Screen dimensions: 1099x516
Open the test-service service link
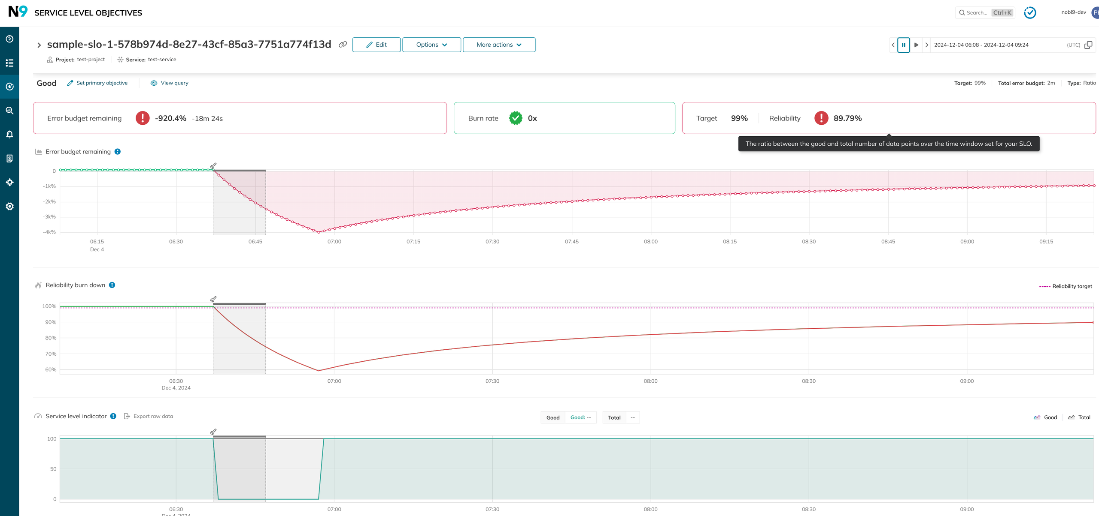pyautogui.click(x=162, y=60)
